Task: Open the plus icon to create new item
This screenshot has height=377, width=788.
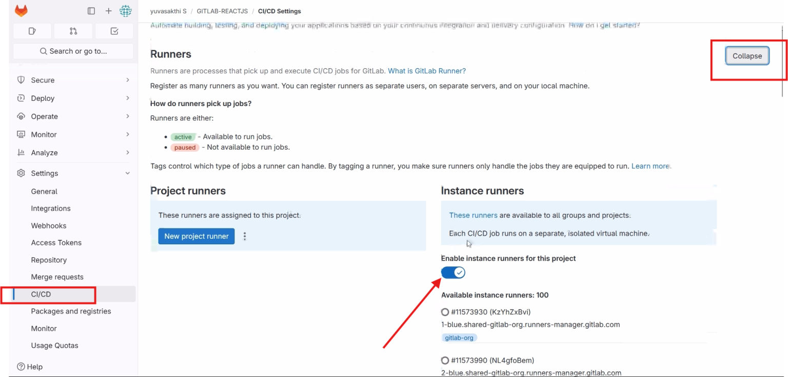Action: [108, 10]
